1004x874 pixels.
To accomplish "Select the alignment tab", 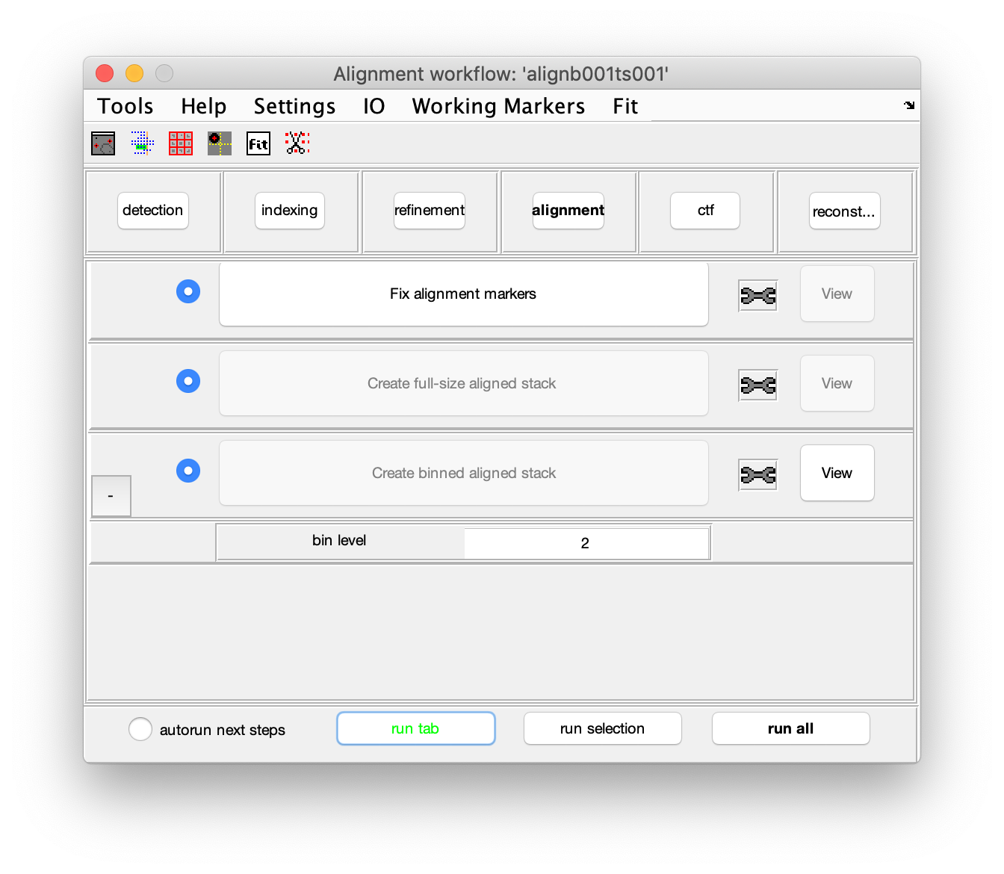I will (568, 211).
